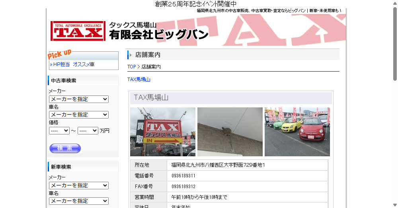
Task: Click scrollbar down arrow
Action: pyautogui.click(x=395, y=205)
